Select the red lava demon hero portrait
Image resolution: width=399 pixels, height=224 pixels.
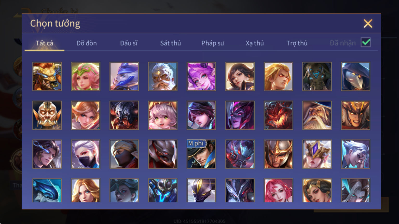278,115
